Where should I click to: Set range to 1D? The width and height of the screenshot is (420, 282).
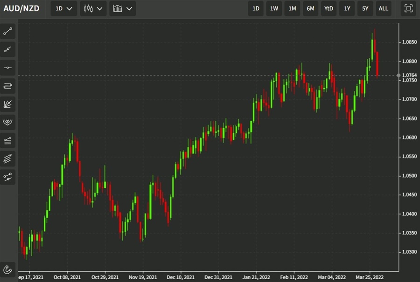tap(256, 8)
